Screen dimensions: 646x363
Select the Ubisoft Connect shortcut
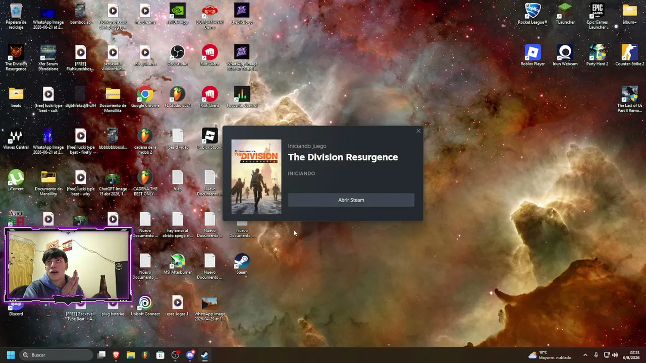click(145, 306)
